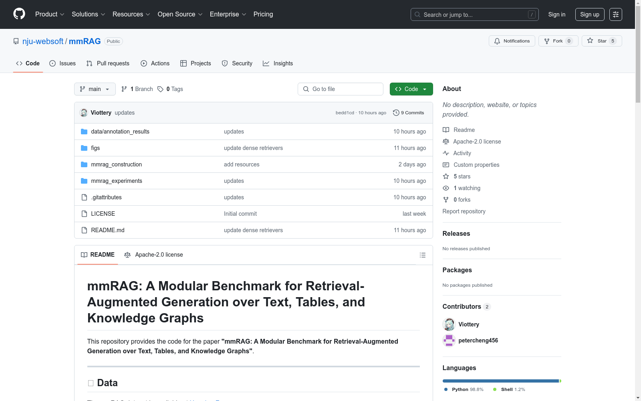Open the GitHub home logo
This screenshot has height=401, width=641.
point(19,14)
